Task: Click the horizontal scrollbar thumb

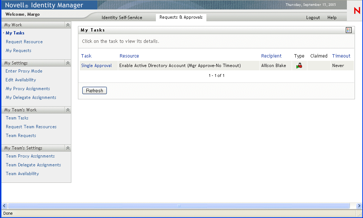Action: point(179,206)
